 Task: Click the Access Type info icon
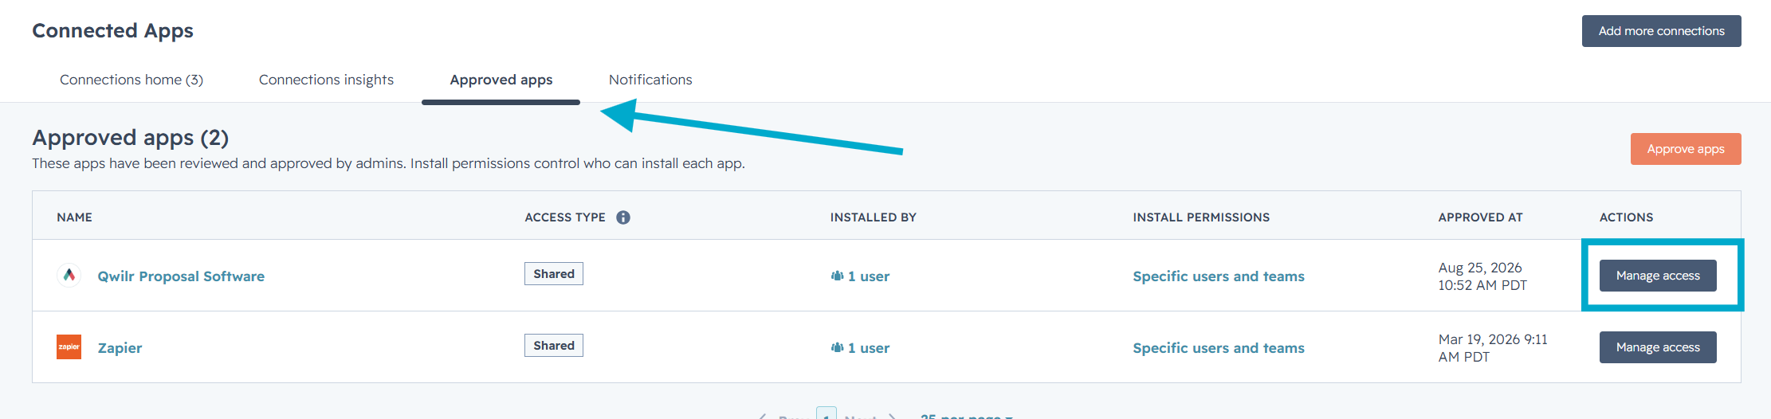623,217
